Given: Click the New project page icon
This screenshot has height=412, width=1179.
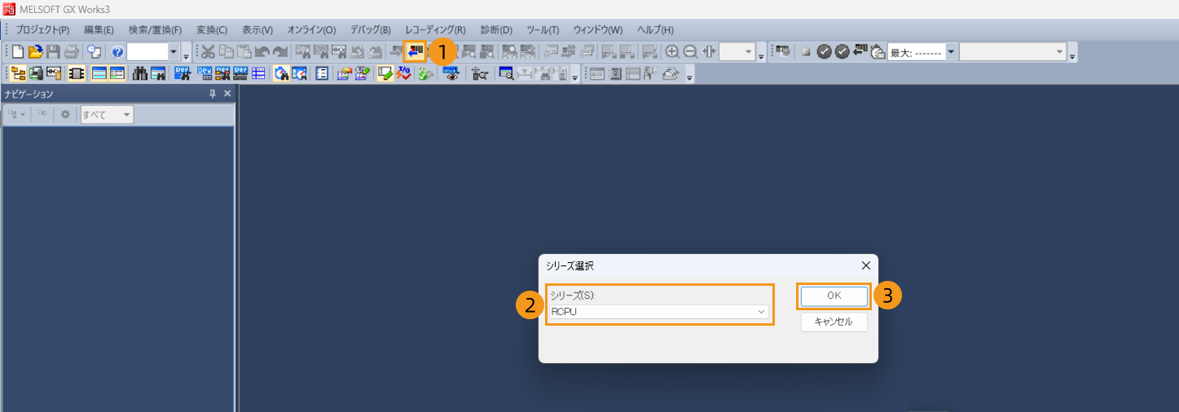Looking at the screenshot, I should [x=18, y=51].
